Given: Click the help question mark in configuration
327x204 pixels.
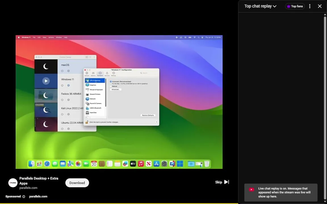Looking at the screenshot, I should [156, 122].
